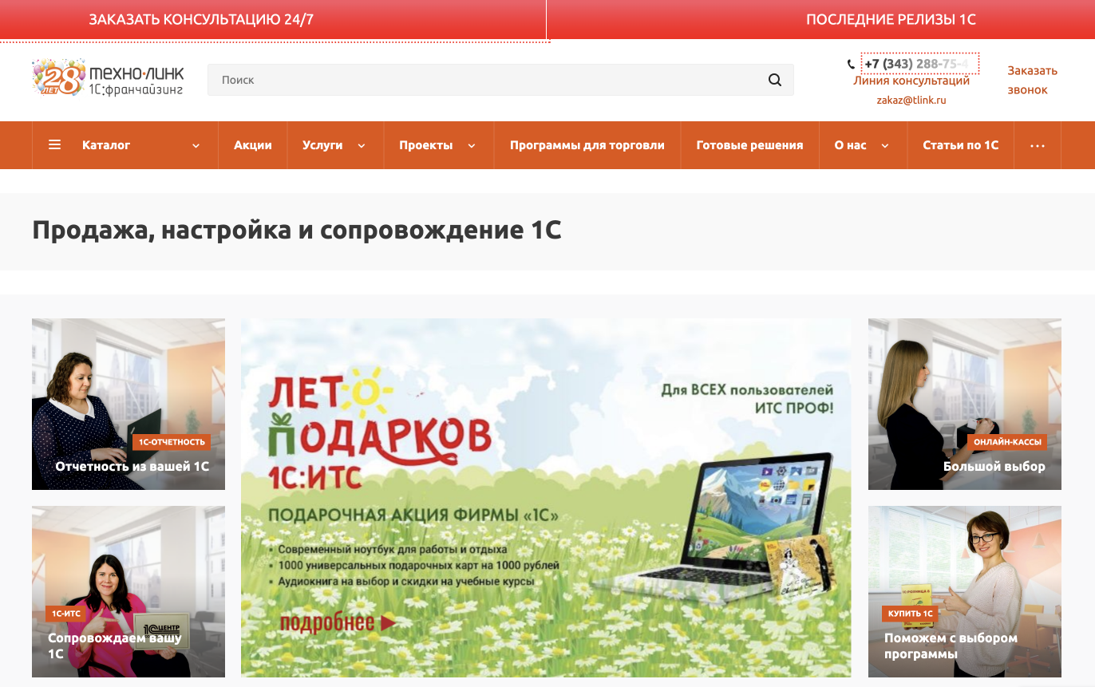
Task: Open the Линия консультаций link
Action: [x=911, y=81]
